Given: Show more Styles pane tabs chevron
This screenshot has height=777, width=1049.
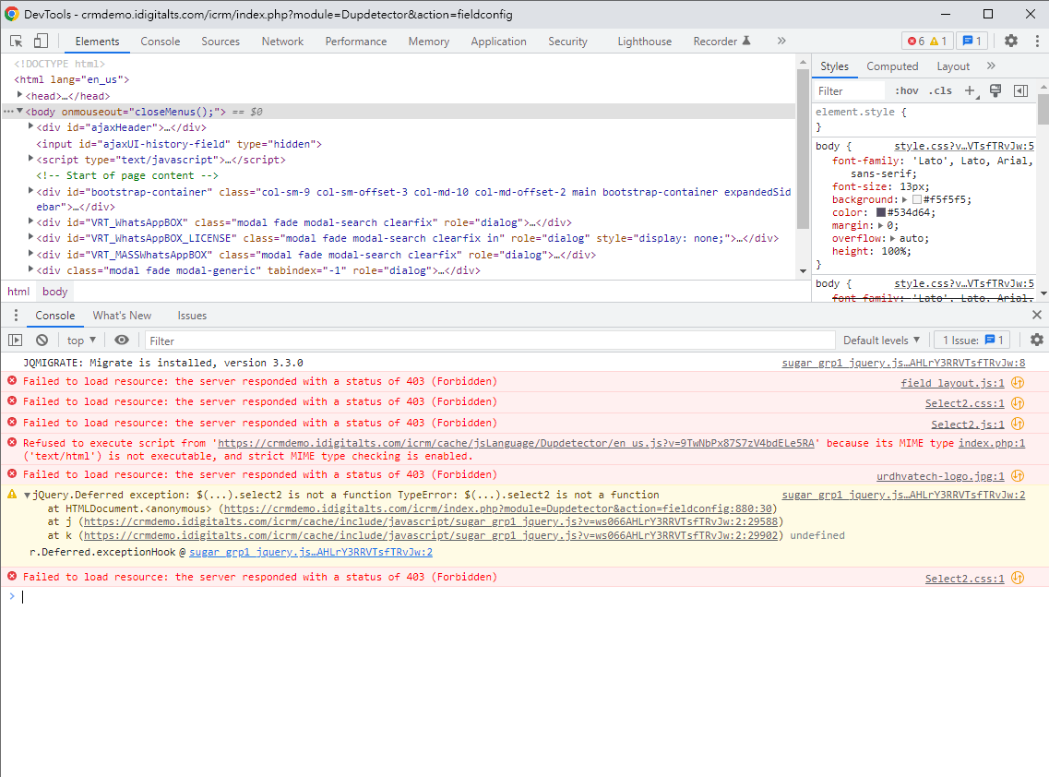Looking at the screenshot, I should tap(991, 66).
